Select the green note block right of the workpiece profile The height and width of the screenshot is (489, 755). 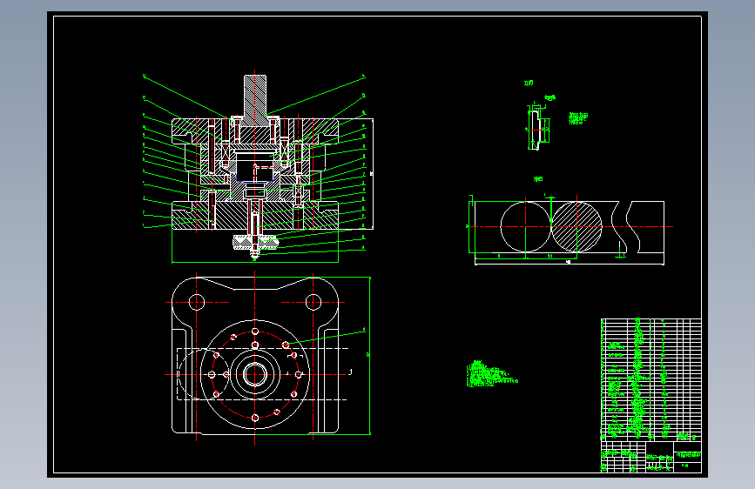pyautogui.click(x=578, y=118)
